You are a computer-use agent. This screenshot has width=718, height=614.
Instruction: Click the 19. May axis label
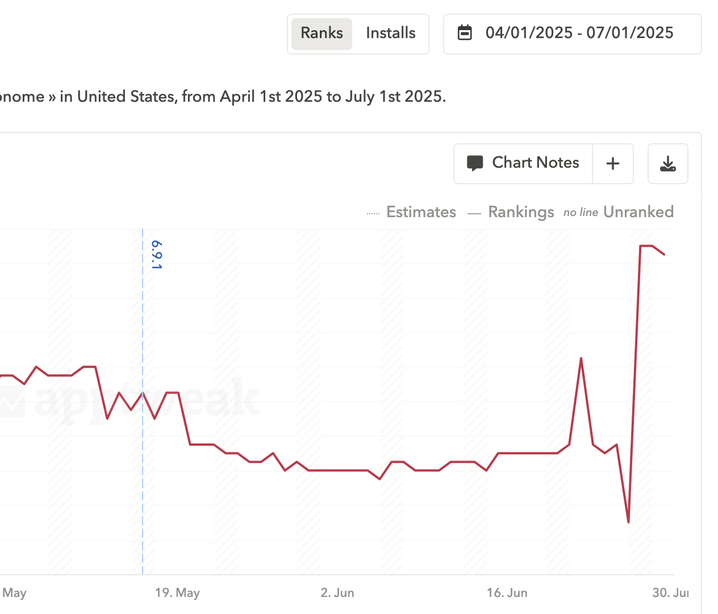[x=177, y=593]
